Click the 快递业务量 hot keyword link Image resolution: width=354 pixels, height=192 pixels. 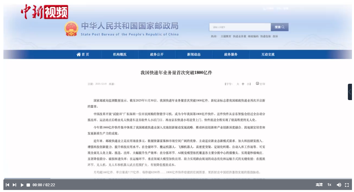240,36
